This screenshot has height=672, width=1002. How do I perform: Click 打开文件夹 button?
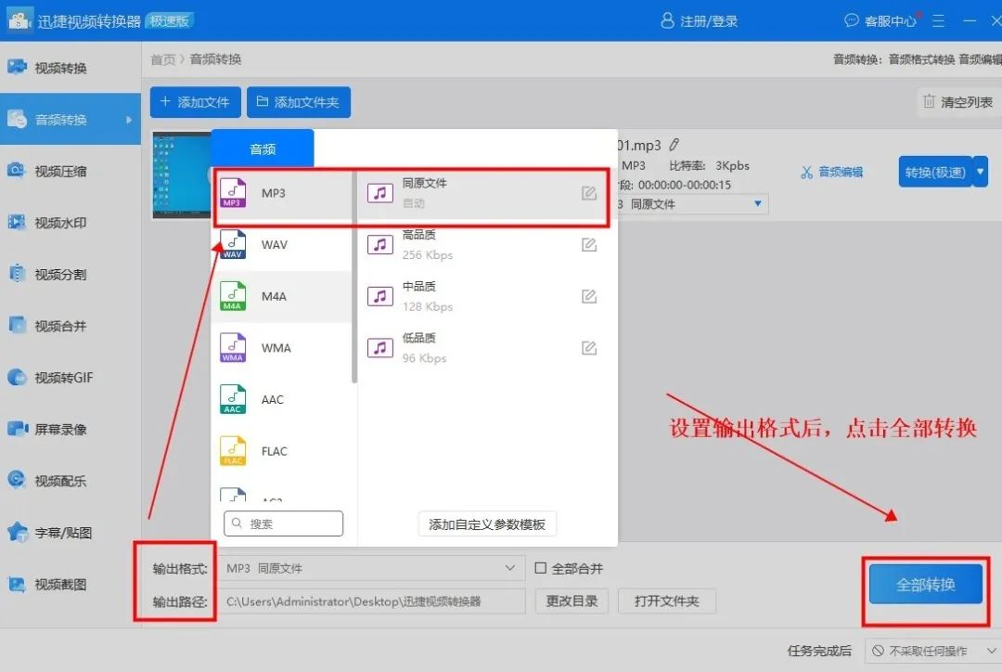[x=666, y=601]
